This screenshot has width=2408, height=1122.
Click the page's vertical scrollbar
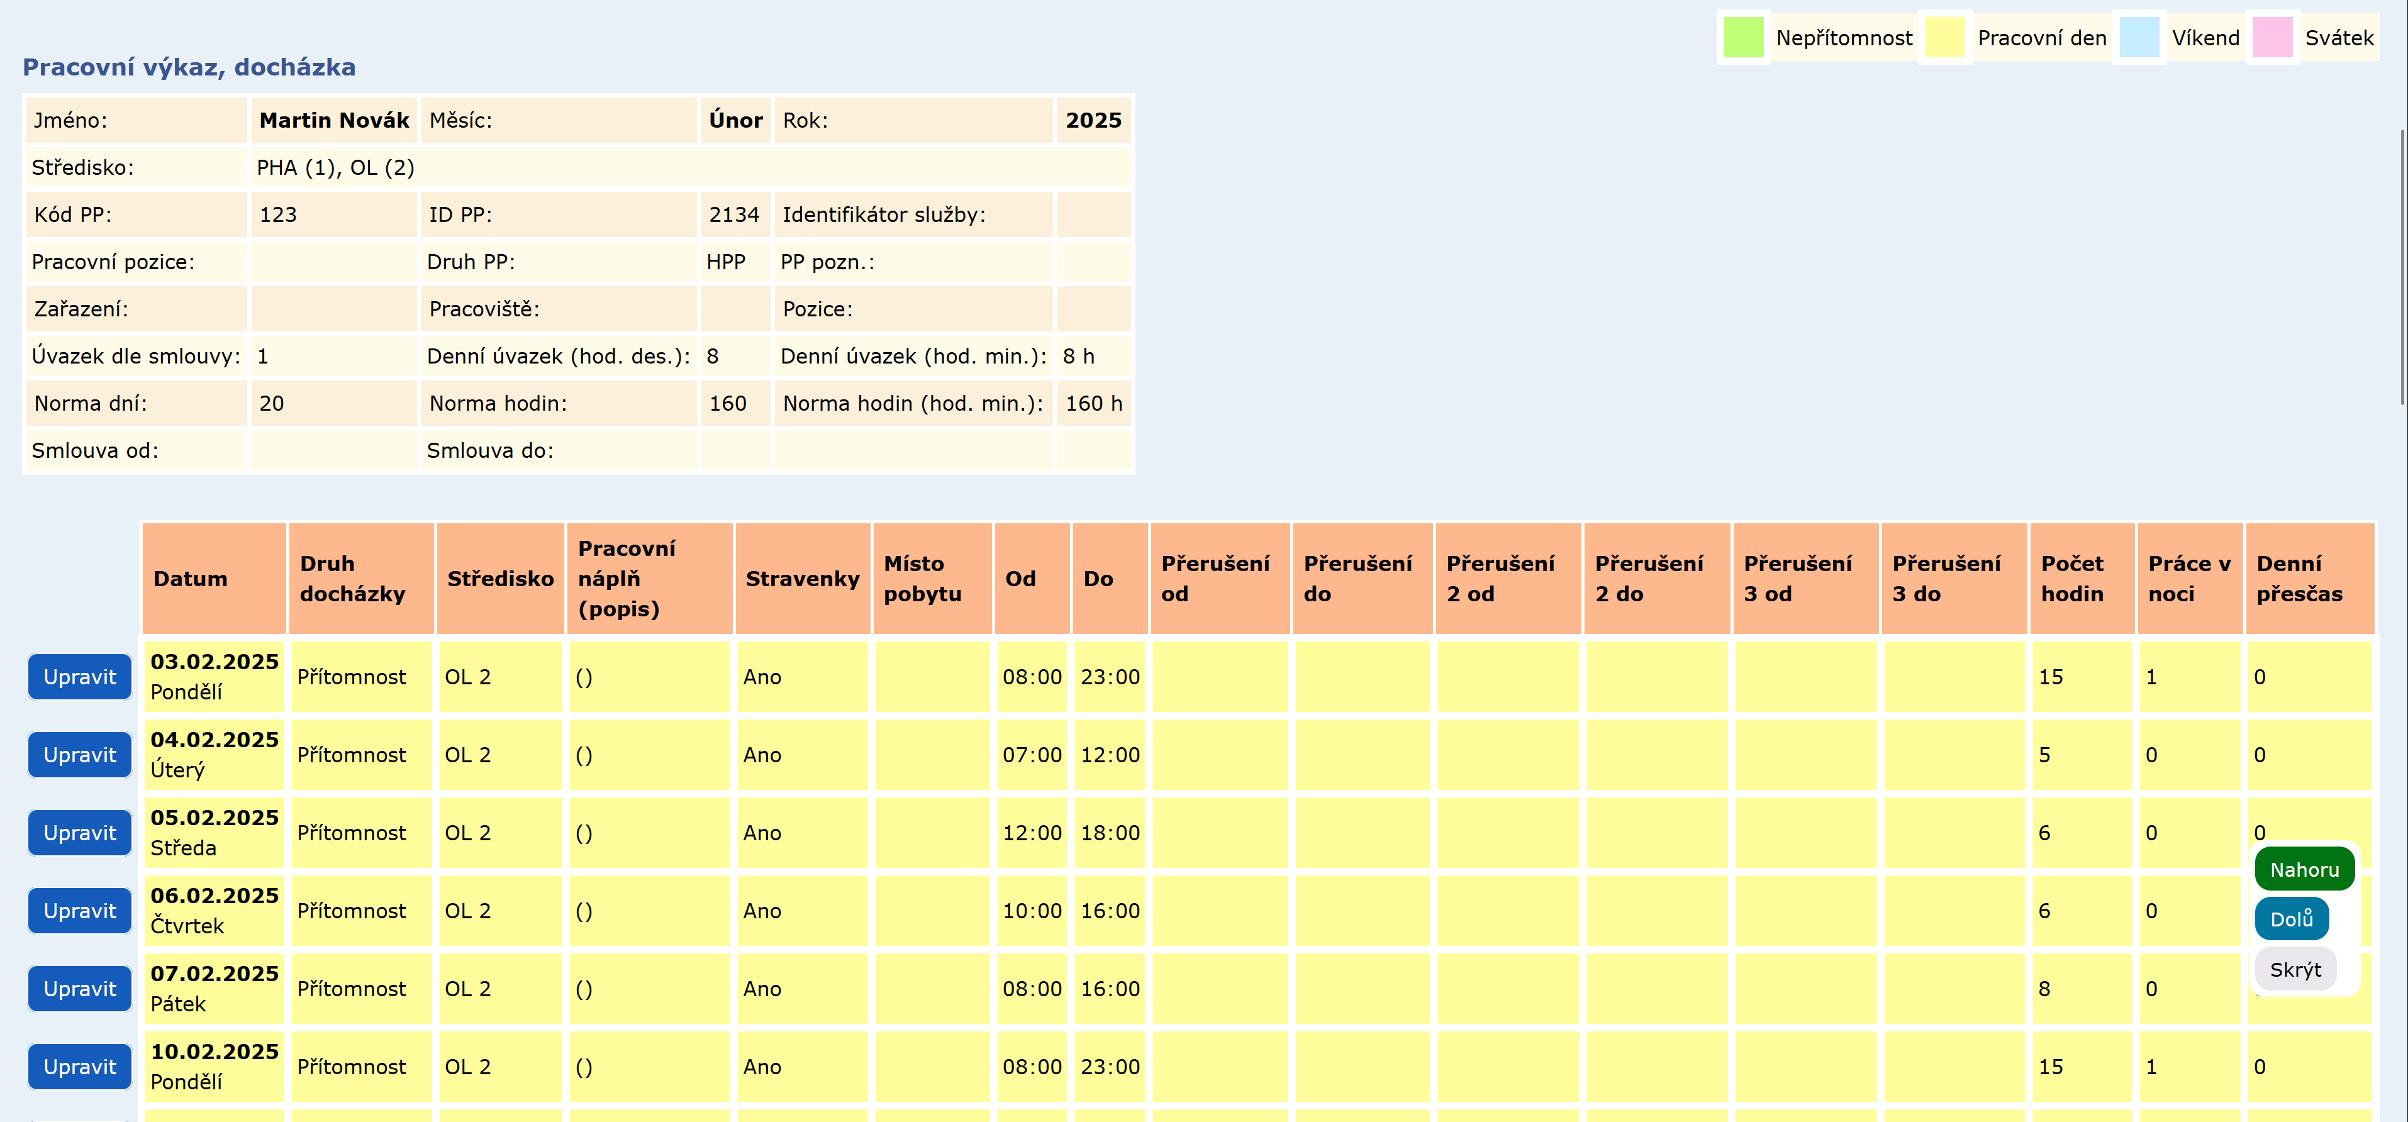2402,266
